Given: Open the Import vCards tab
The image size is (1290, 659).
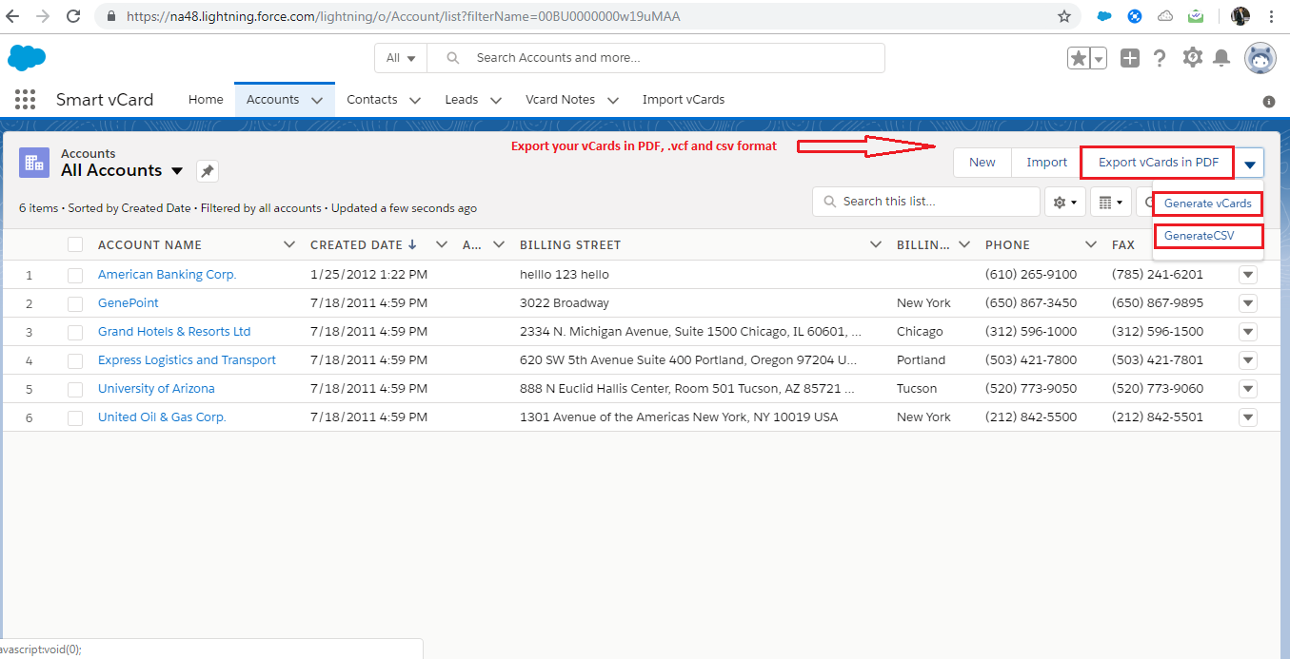Looking at the screenshot, I should (684, 100).
